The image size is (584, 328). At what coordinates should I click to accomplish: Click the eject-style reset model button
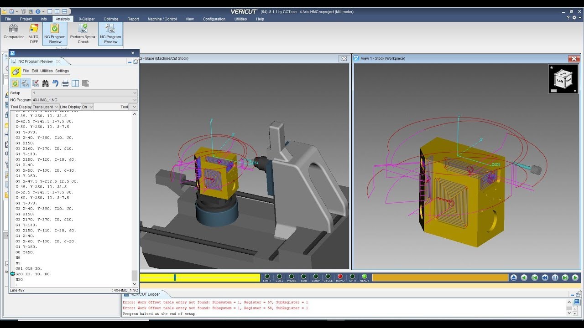click(x=514, y=277)
